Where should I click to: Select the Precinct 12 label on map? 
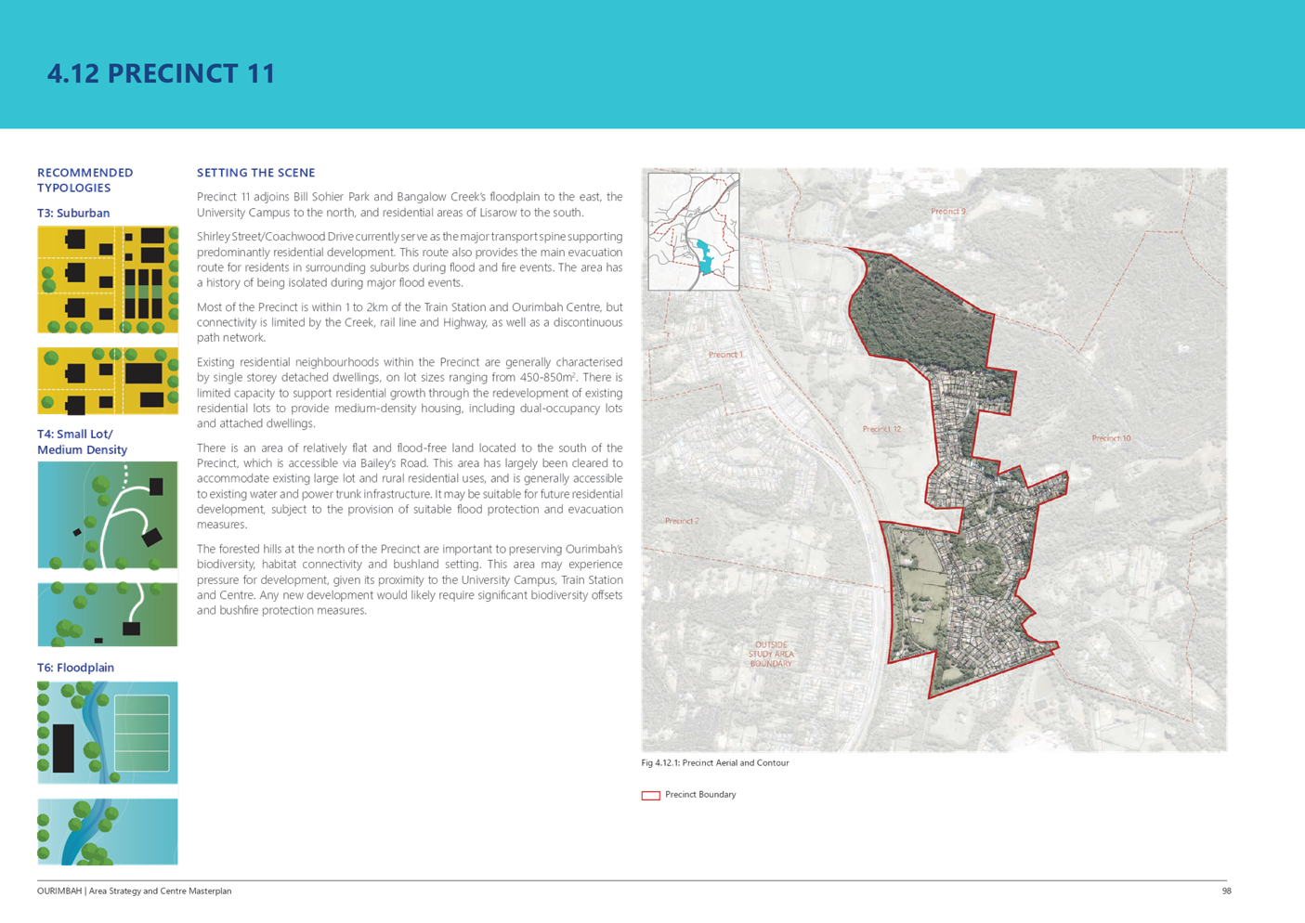pyautogui.click(x=881, y=429)
